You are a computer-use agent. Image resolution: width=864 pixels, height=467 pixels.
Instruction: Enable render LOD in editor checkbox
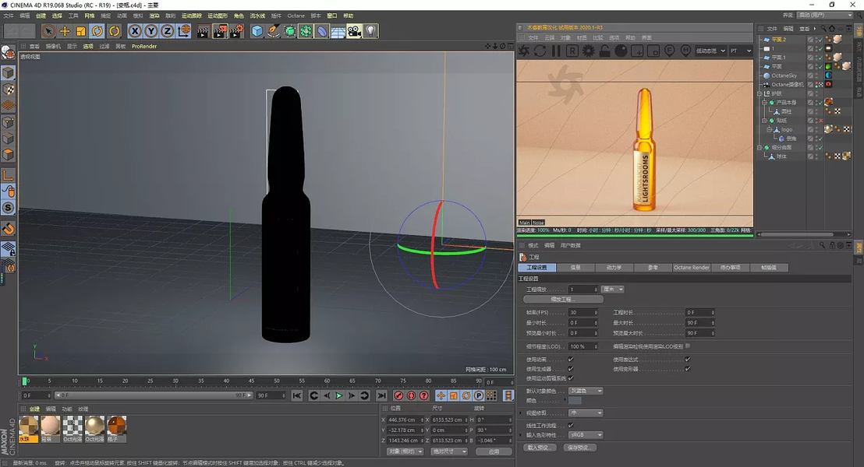coord(688,346)
